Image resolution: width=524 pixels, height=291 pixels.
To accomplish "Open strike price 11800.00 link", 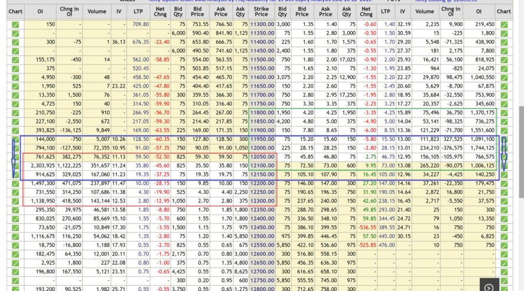I will [x=262, y=113].
